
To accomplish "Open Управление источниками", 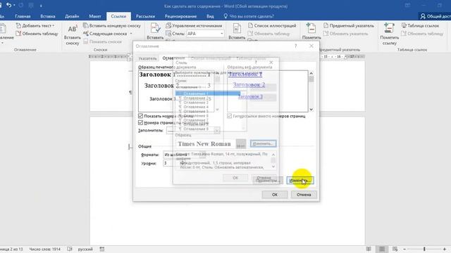I will (194, 25).
